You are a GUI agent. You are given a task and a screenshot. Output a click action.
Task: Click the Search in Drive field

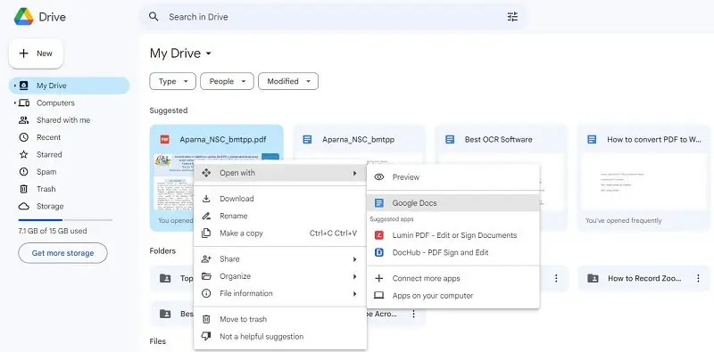[333, 17]
